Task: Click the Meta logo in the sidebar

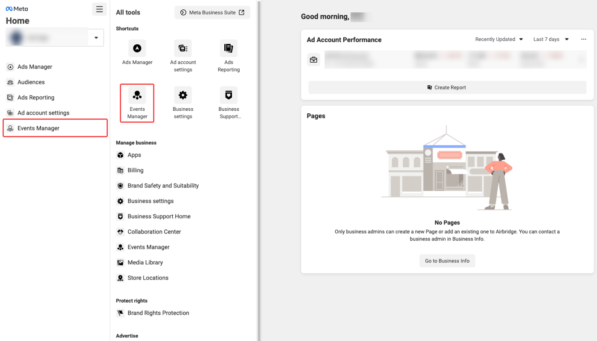Action: pyautogui.click(x=17, y=9)
